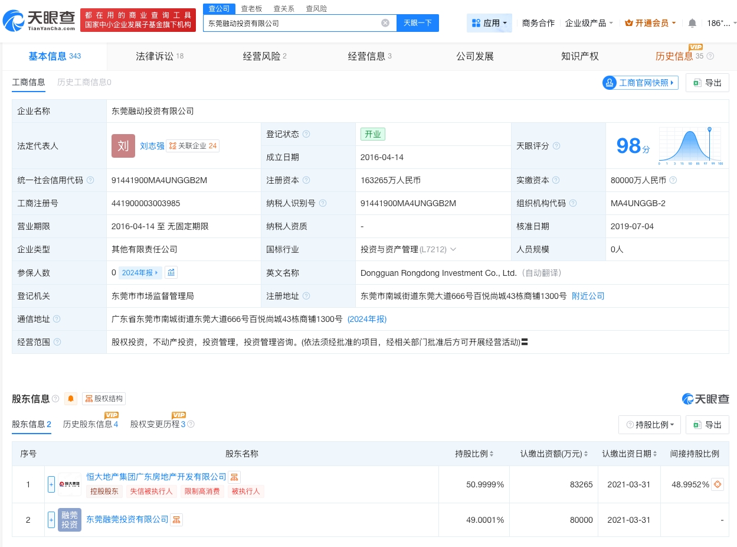Viewport: 737px width, 547px height.
Task: Open 历史工商信息 sub-tab
Action: point(84,82)
